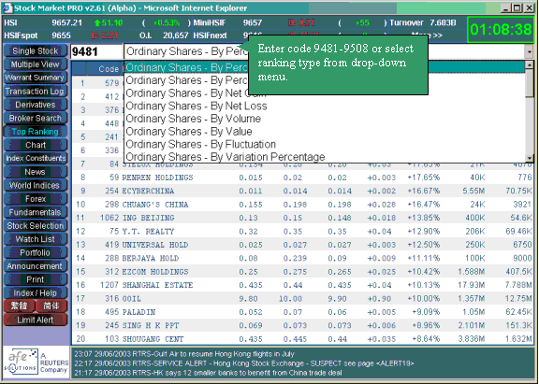The width and height of the screenshot is (539, 384).
Task: Click SING H K PPT stock name
Action: 151,325
